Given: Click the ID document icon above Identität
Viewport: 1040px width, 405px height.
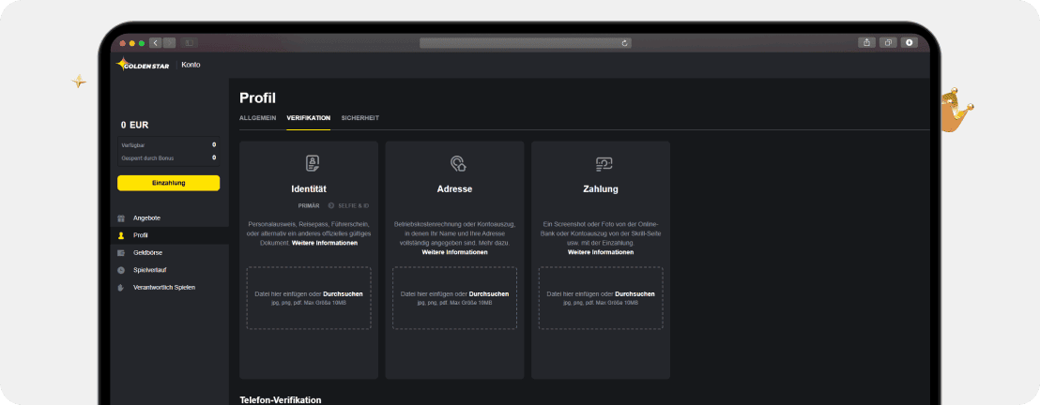Looking at the screenshot, I should coord(312,163).
